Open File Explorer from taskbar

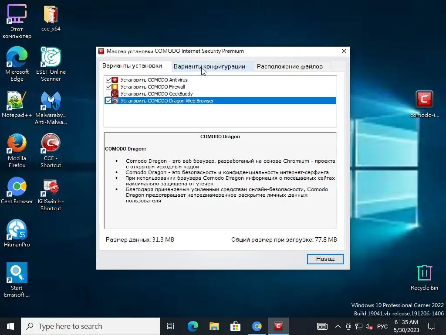(x=214, y=326)
